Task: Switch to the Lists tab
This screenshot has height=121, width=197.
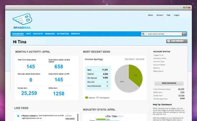Action: pos(28,34)
